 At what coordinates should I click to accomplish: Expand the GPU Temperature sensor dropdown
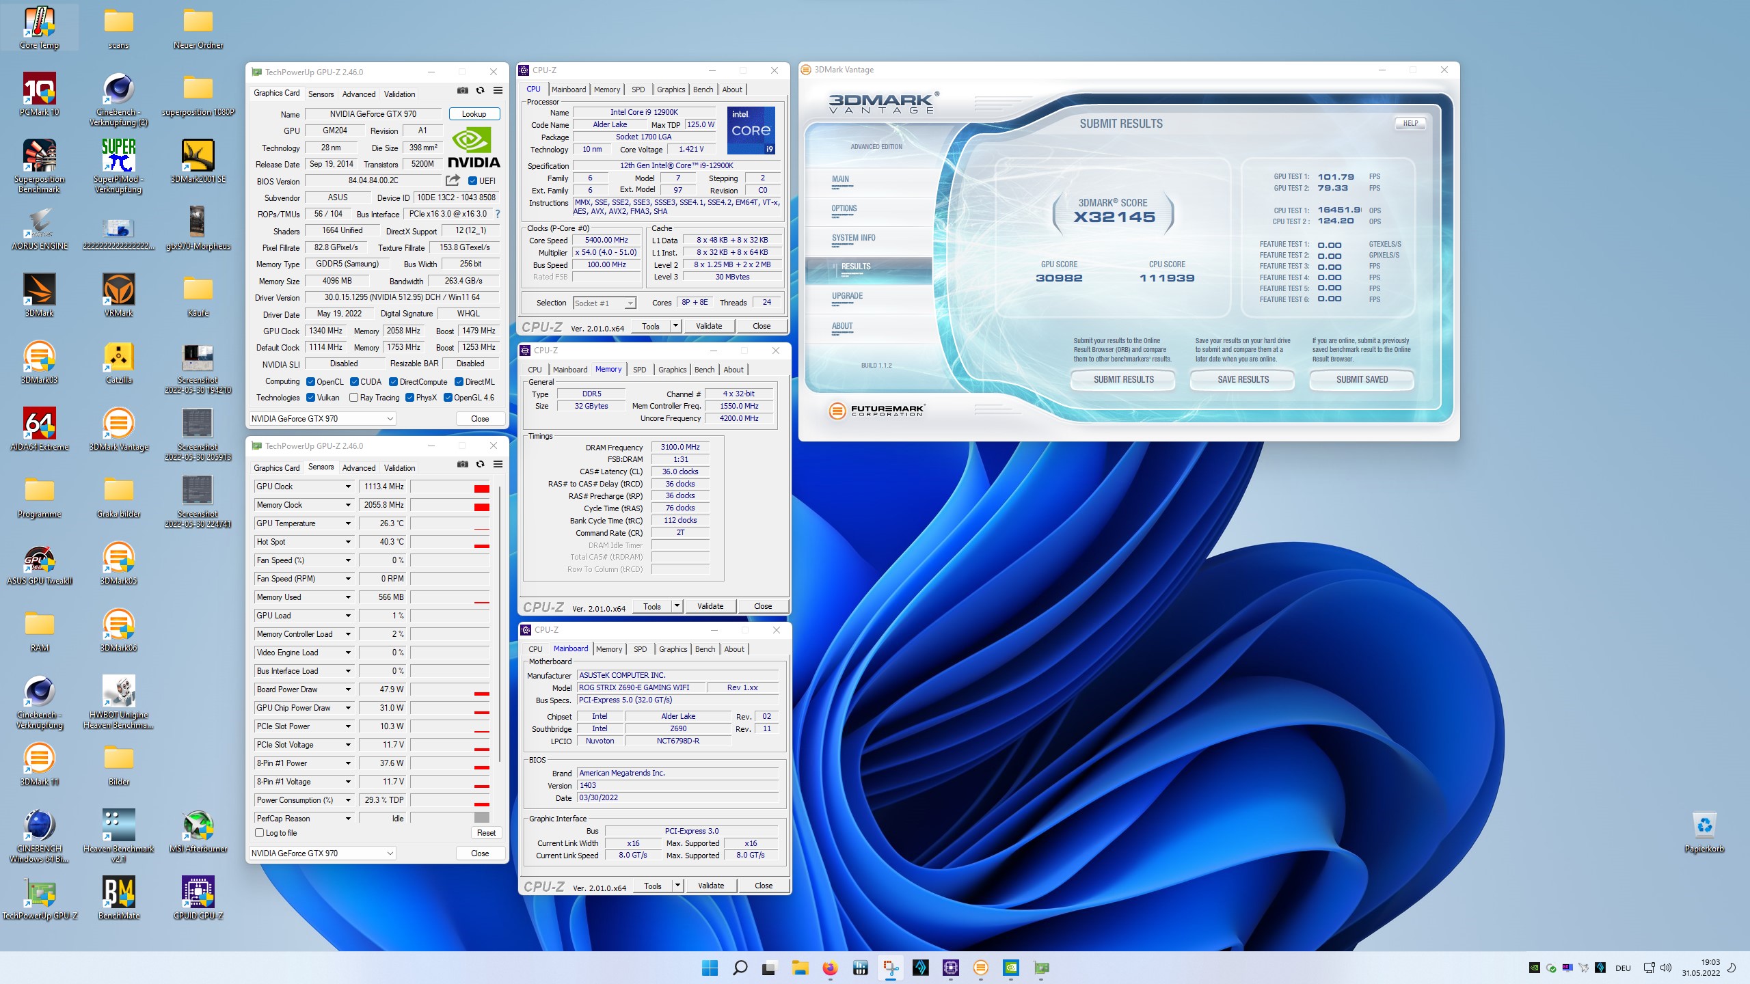coord(347,523)
